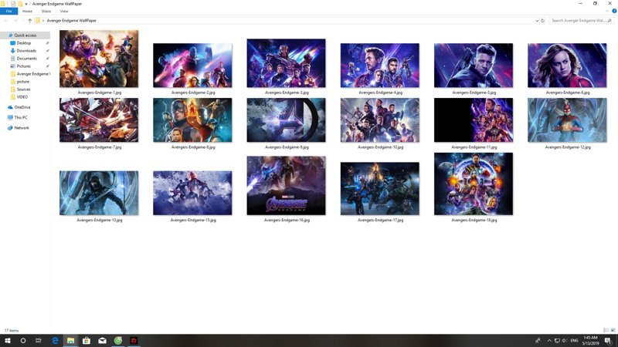Open the picture folder in sidebar

click(x=22, y=82)
